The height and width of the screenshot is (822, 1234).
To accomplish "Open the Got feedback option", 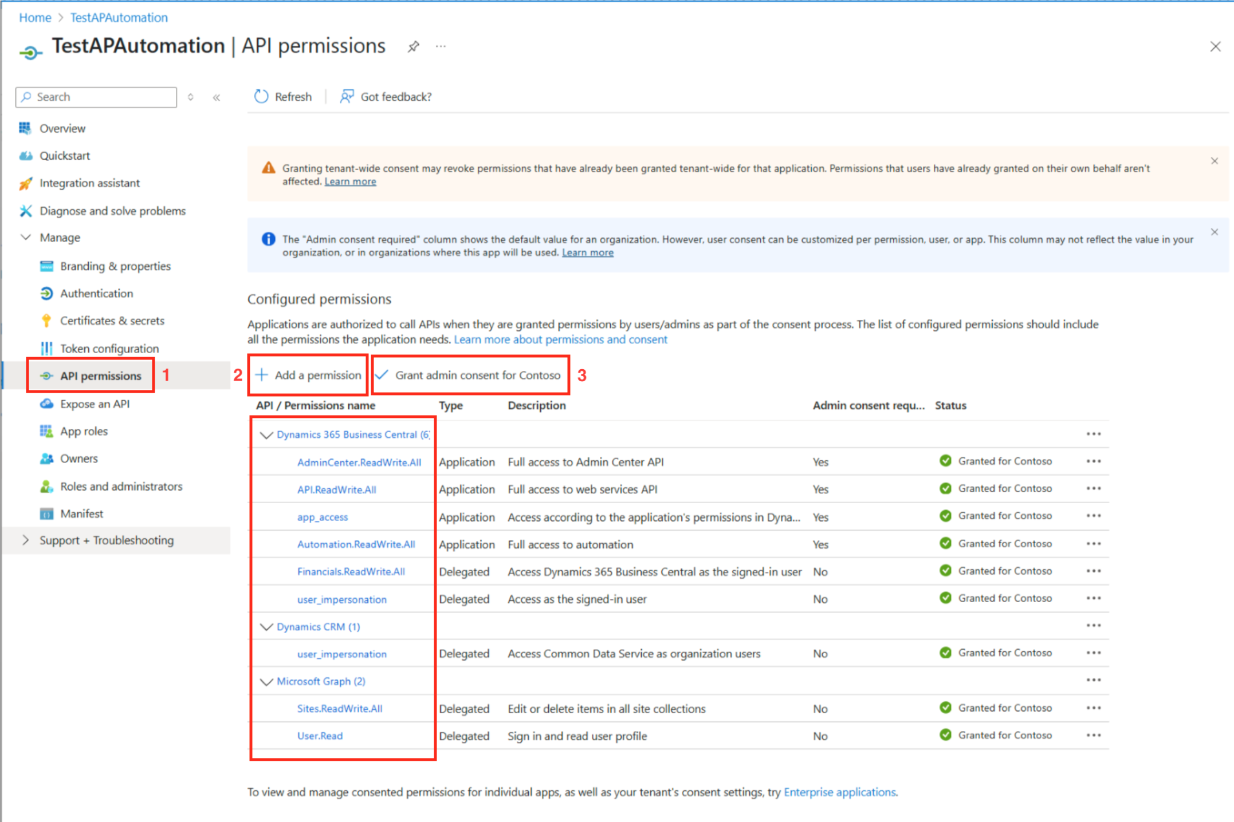I will (x=386, y=96).
